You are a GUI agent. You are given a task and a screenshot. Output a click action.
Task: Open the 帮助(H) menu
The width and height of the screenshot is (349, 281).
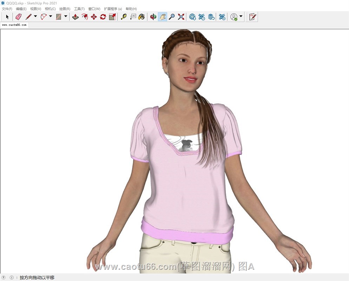coord(131,9)
